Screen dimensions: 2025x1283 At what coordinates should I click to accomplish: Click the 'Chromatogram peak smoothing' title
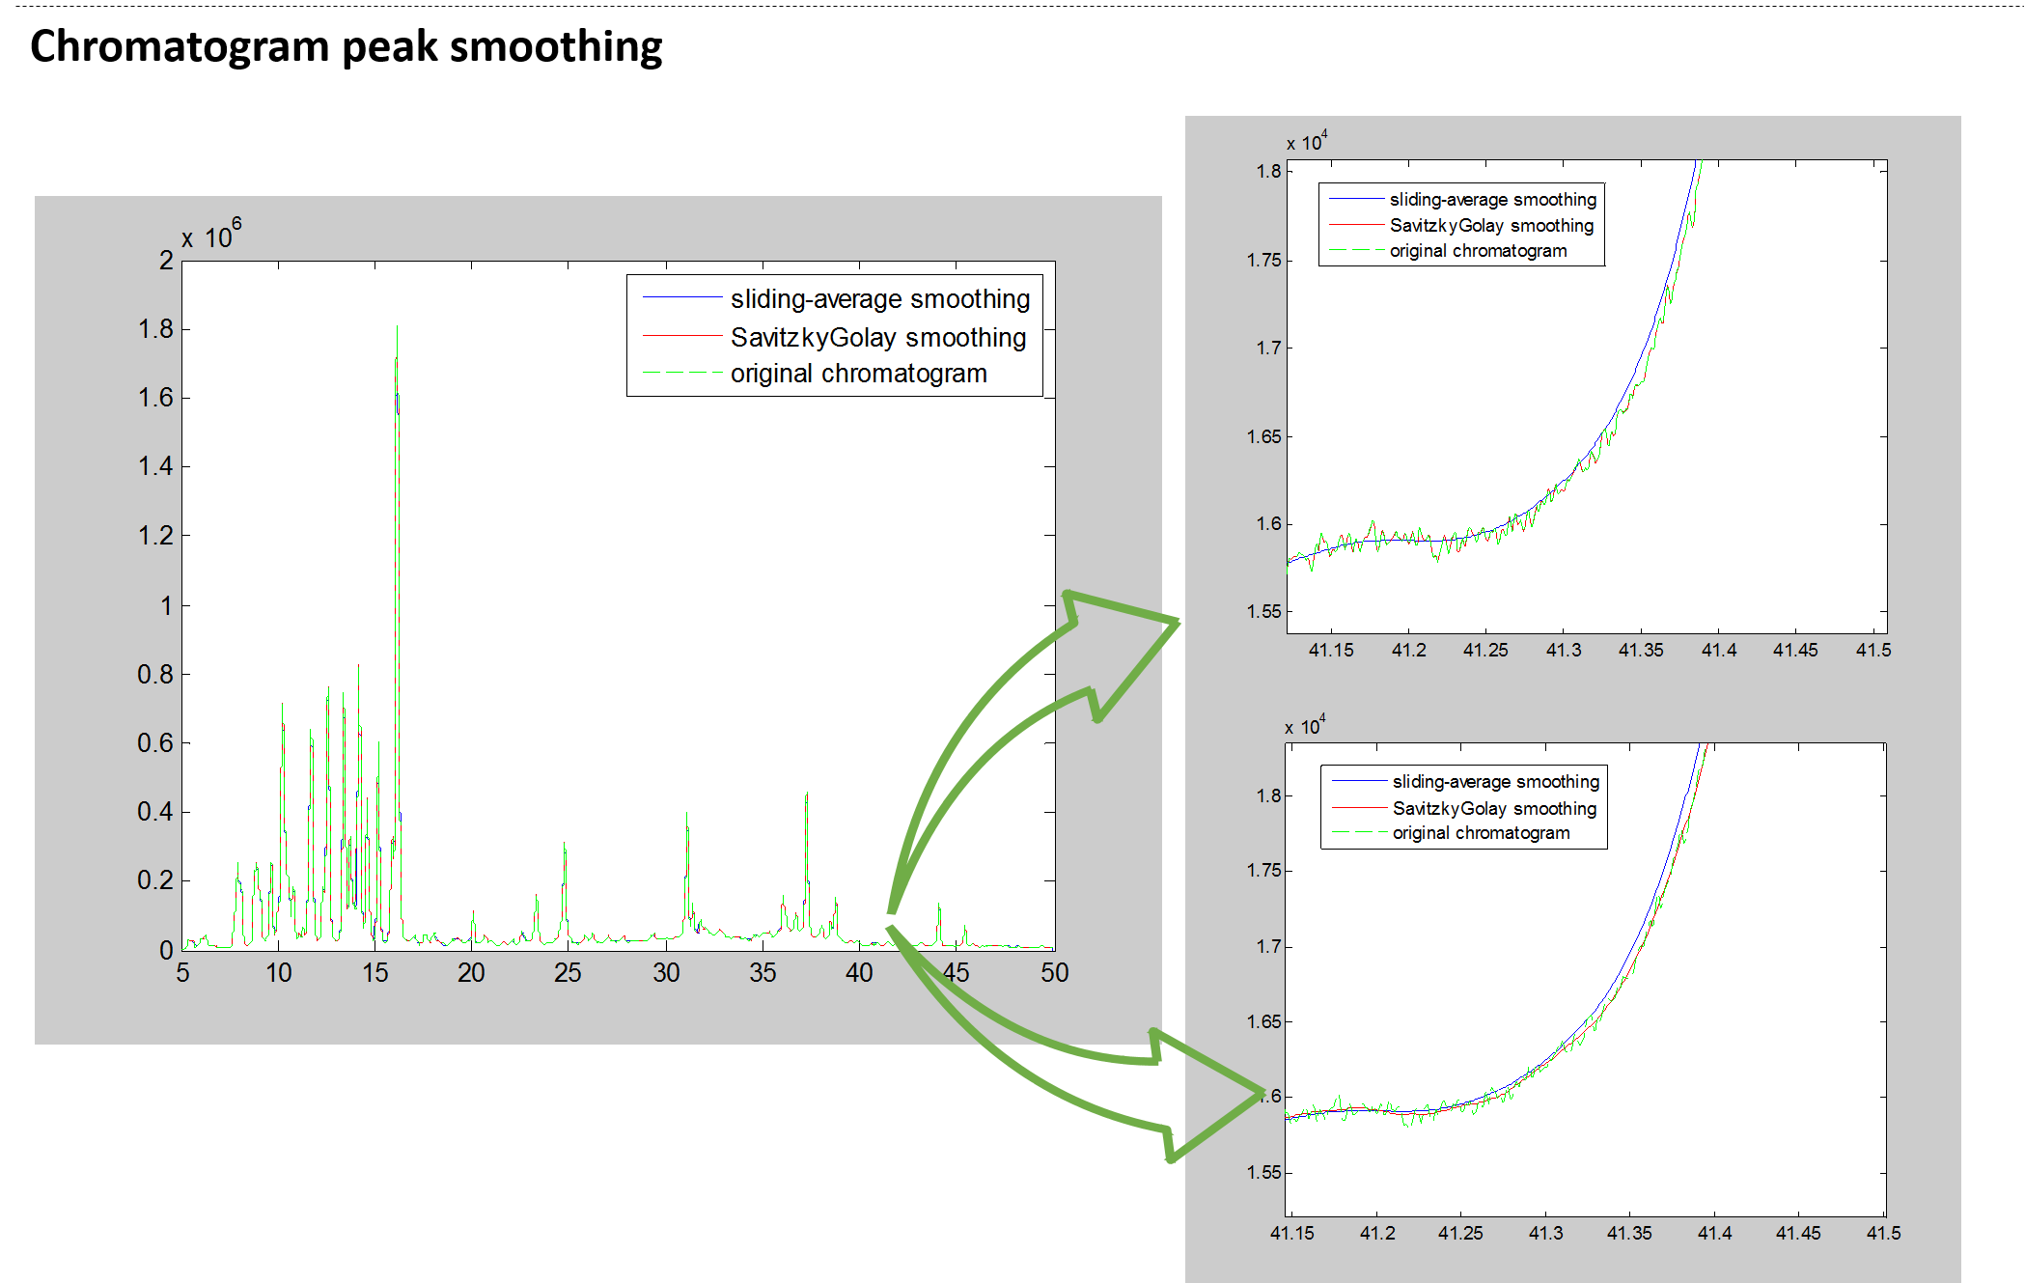346,46
